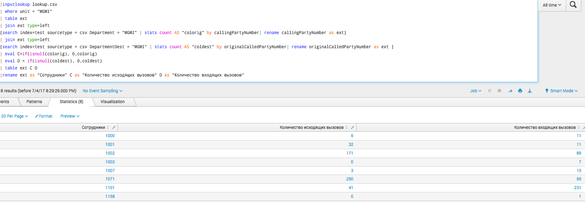585x202 pixels.
Task: Pause the search job
Action: (x=490, y=91)
